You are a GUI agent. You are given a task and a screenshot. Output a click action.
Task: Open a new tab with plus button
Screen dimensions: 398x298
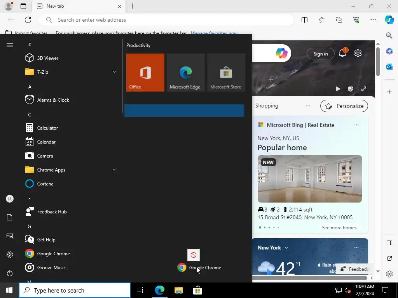(x=132, y=6)
